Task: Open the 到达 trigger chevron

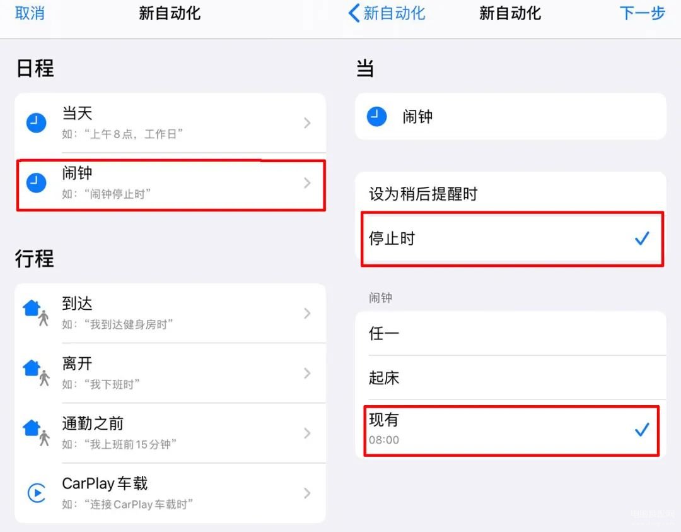Action: pyautogui.click(x=307, y=313)
